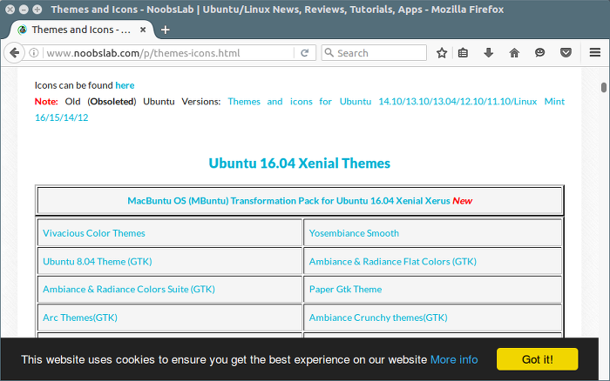Open Ambiance & Radiance Flat Colors link

click(x=392, y=261)
